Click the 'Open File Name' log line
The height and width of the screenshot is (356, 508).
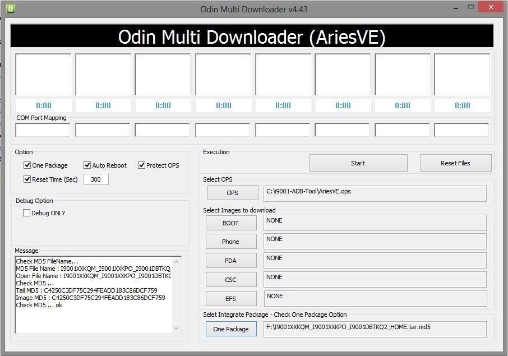pyautogui.click(x=93, y=276)
